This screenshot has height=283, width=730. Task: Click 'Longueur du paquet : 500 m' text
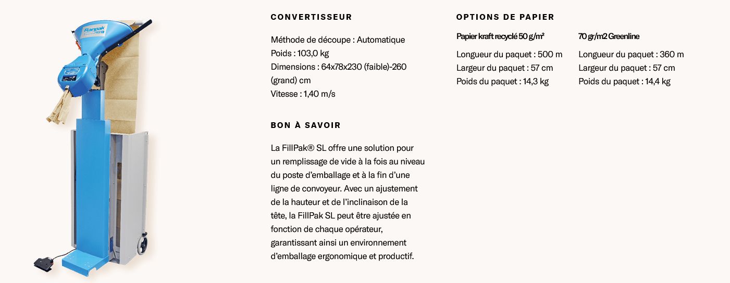coord(509,55)
